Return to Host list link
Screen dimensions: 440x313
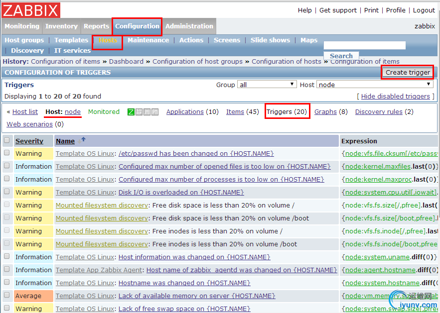(x=25, y=112)
